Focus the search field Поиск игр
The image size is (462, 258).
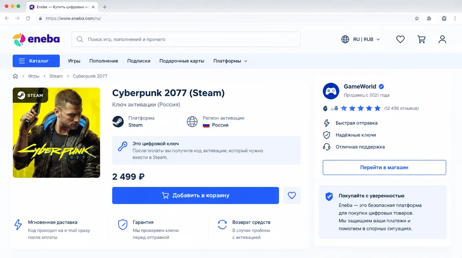[186, 39]
